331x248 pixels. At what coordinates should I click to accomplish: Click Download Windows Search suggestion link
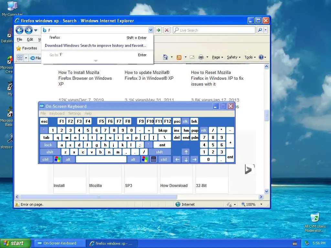pyautogui.click(x=95, y=46)
